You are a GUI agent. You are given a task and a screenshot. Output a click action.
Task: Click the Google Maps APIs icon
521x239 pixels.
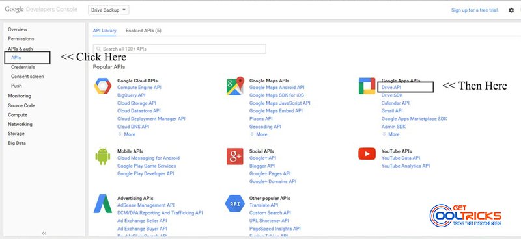[x=235, y=86]
